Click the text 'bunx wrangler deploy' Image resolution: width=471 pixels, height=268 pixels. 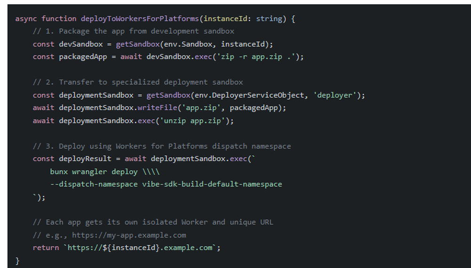[x=94, y=172]
